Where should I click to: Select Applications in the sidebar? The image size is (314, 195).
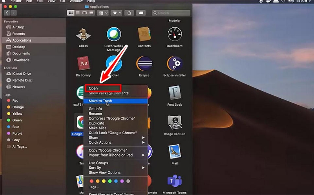[x=34, y=40]
